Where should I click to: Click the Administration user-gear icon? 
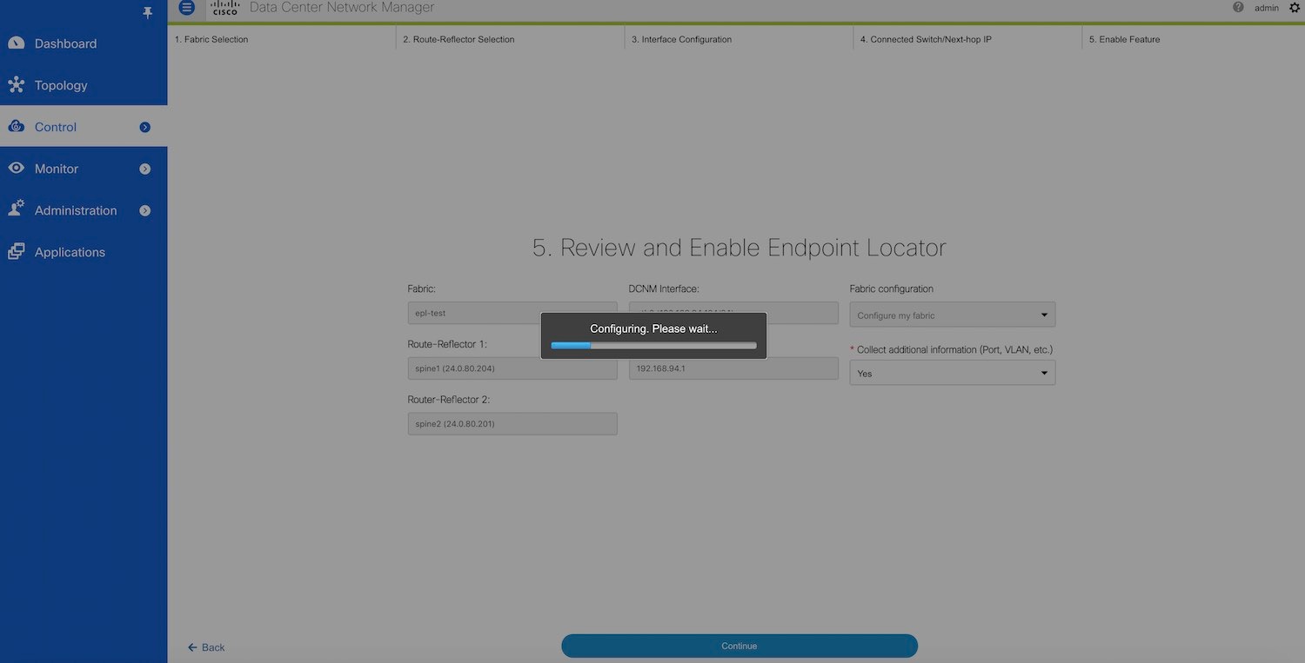[16, 209]
